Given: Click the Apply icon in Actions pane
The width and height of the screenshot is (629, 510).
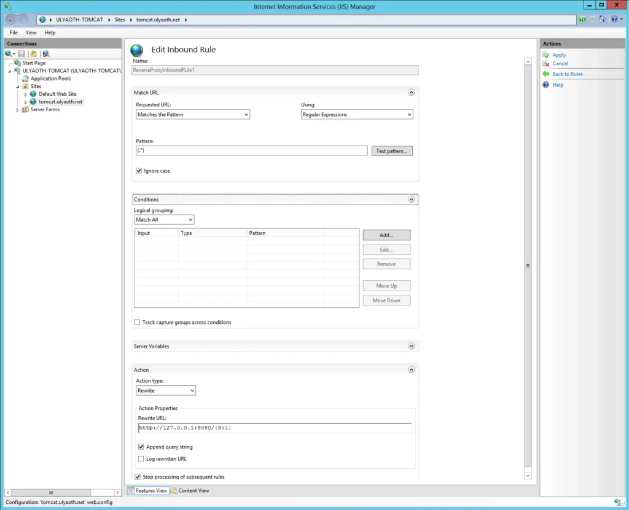Looking at the screenshot, I should coord(546,55).
